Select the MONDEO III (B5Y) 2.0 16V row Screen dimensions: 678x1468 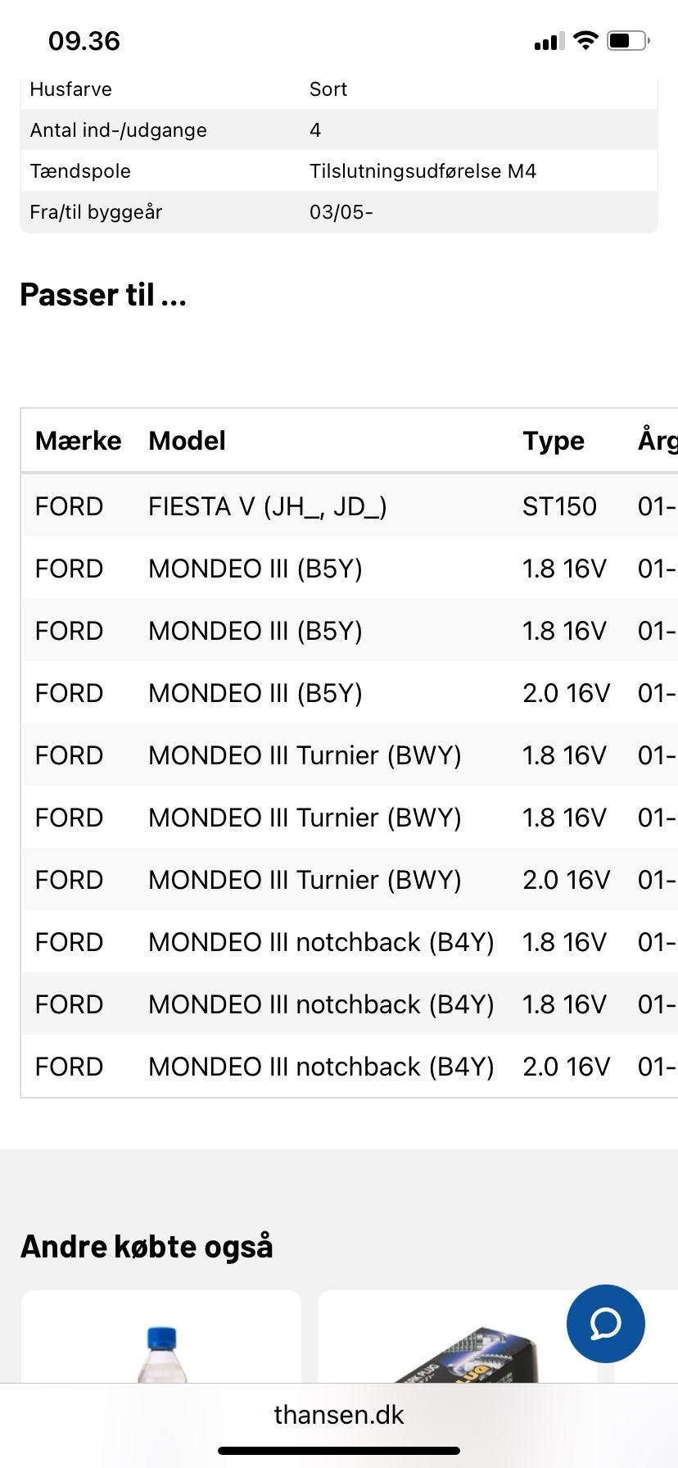coord(255,693)
